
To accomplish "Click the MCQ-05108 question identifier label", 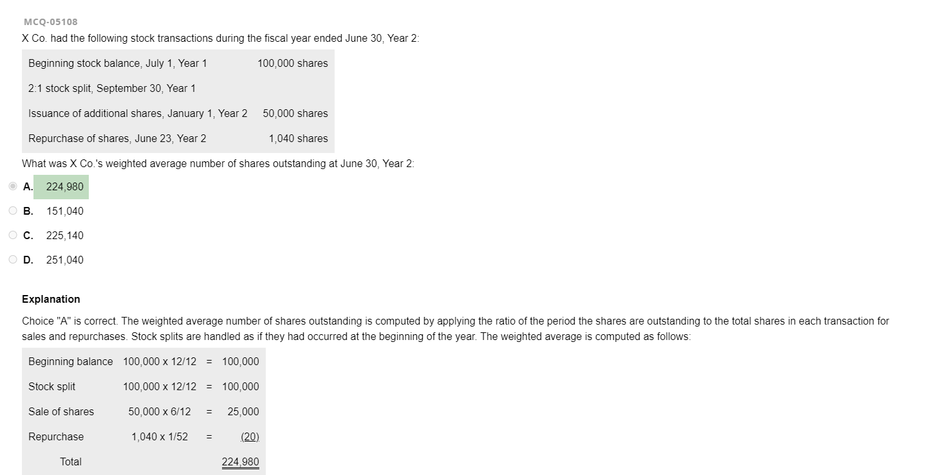I will pos(49,21).
